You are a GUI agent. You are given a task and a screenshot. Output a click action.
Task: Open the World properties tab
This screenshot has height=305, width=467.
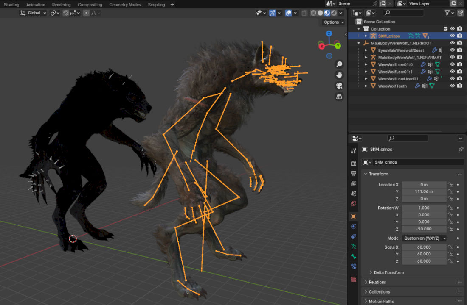pyautogui.click(x=354, y=204)
